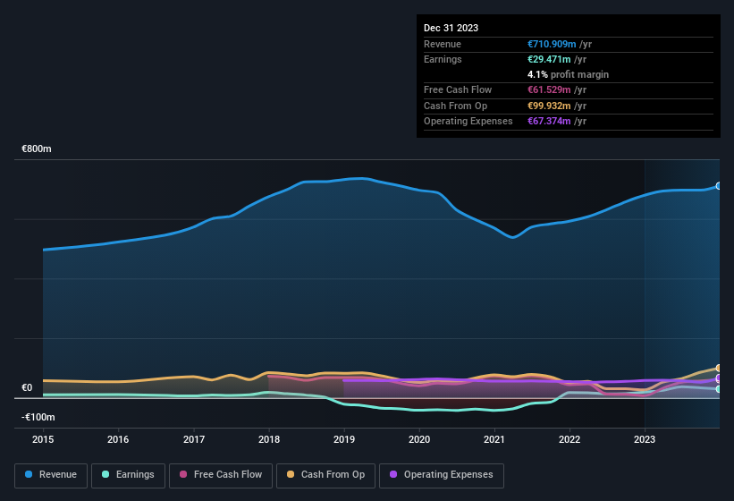Image resolution: width=734 pixels, height=501 pixels.
Task: Click the -€100m y-axis label
Action: (x=37, y=418)
